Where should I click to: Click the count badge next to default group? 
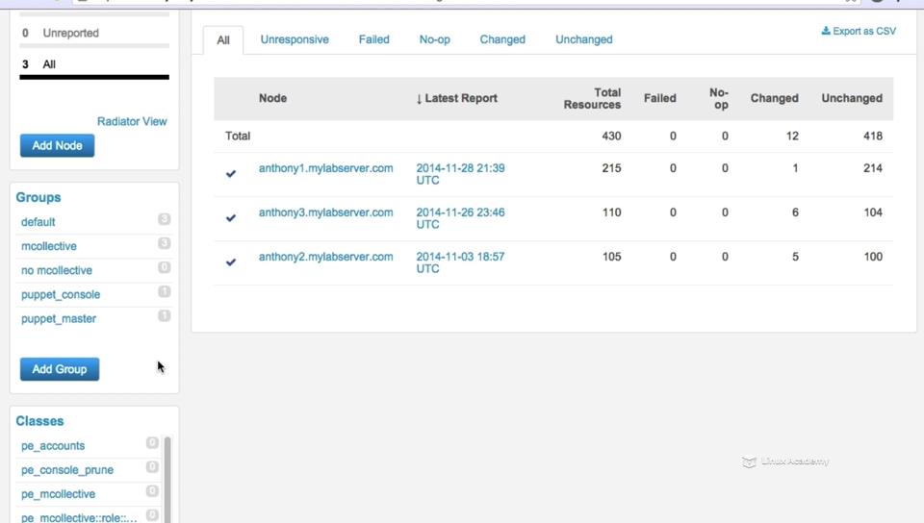click(x=165, y=219)
